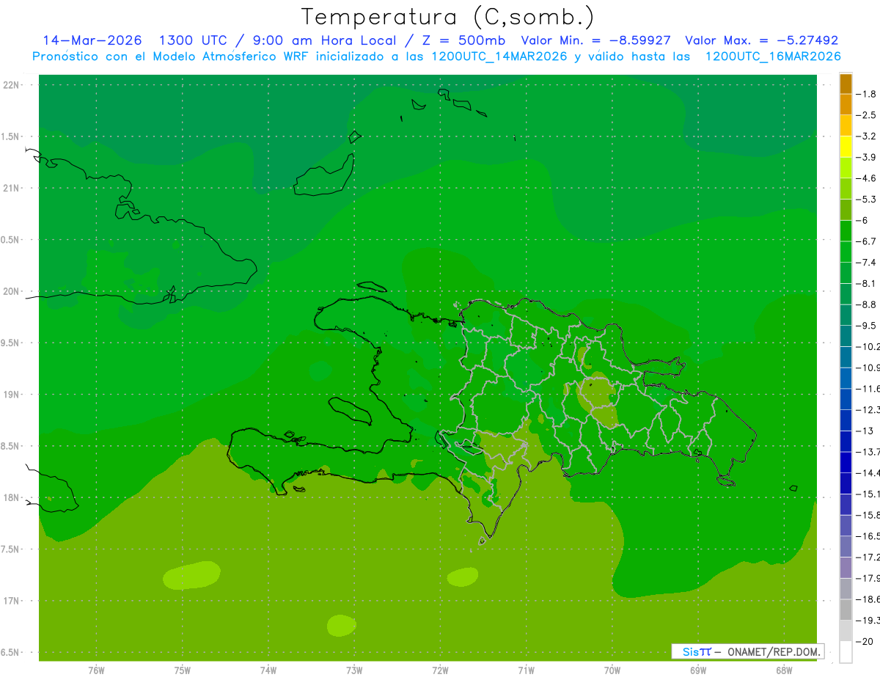This screenshot has width=880, height=680.
Task: Click the -16.5 colorbar label
Action: coord(868,536)
